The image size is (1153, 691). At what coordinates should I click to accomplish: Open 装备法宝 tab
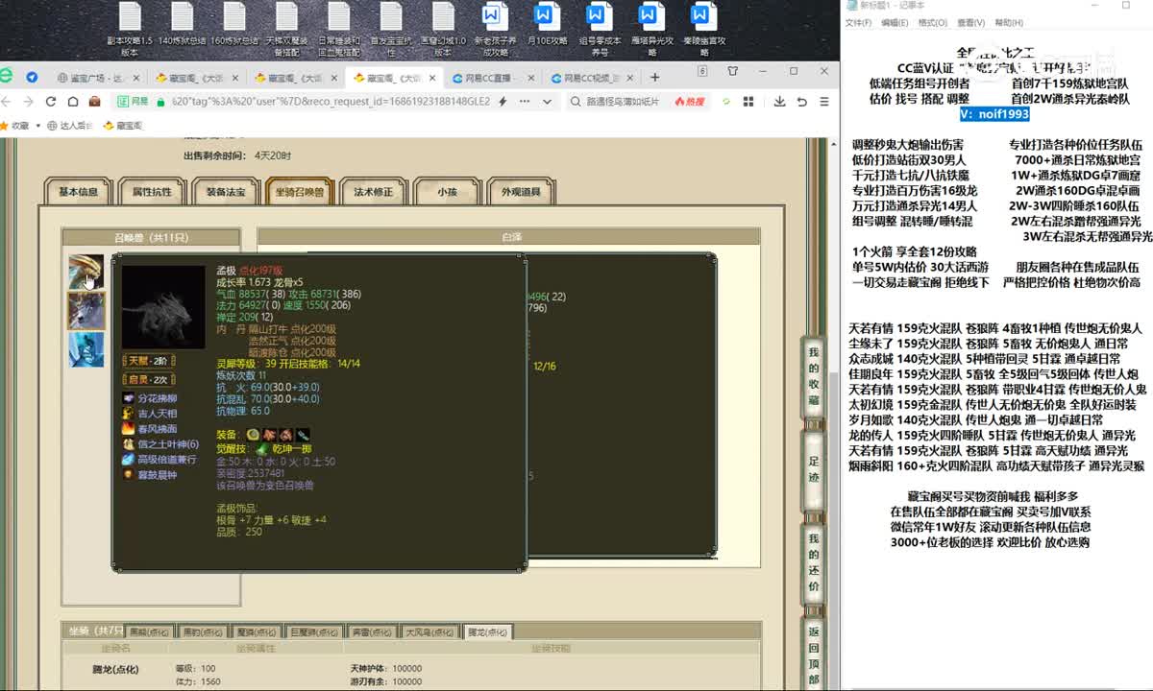pos(226,192)
